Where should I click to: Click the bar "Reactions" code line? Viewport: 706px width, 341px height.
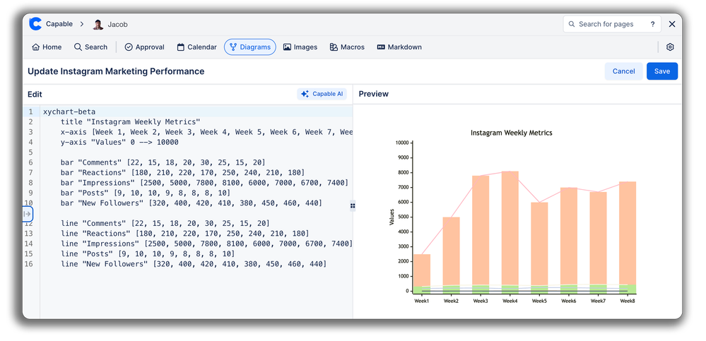[183, 173]
